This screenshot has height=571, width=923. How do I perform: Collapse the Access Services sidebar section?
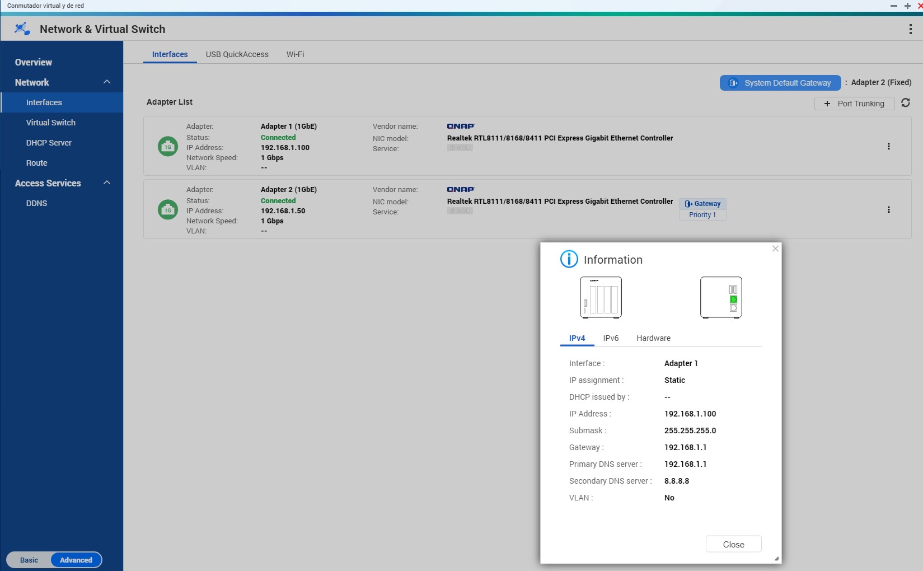[107, 183]
